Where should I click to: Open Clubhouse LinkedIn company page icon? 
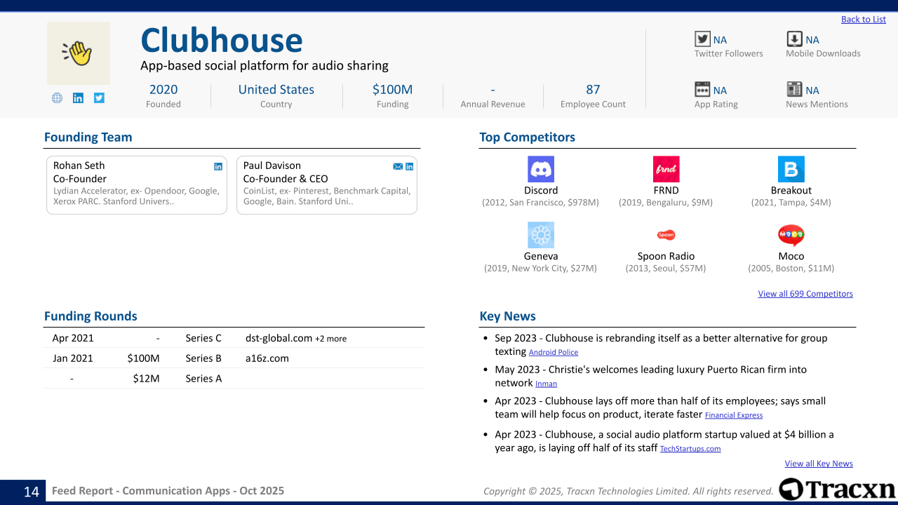point(78,98)
